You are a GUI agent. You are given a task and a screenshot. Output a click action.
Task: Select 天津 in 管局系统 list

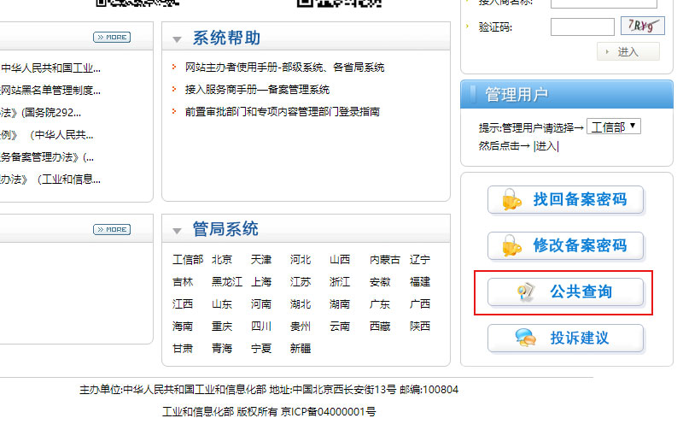pos(261,260)
